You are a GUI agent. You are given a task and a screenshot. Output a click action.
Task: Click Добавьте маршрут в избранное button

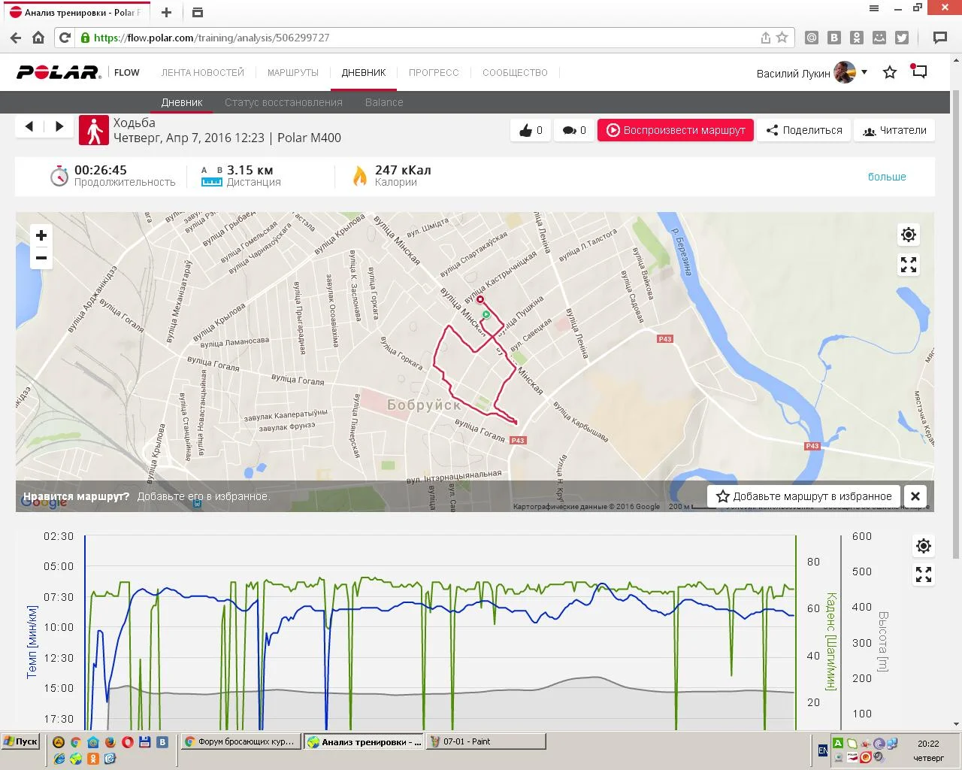click(804, 496)
